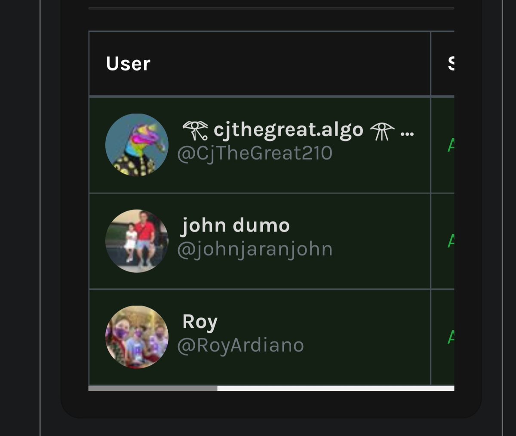Viewport: 516px width, 436px height.
Task: Click the eye symbol after cjthegreat.algo
Action: pyautogui.click(x=382, y=131)
